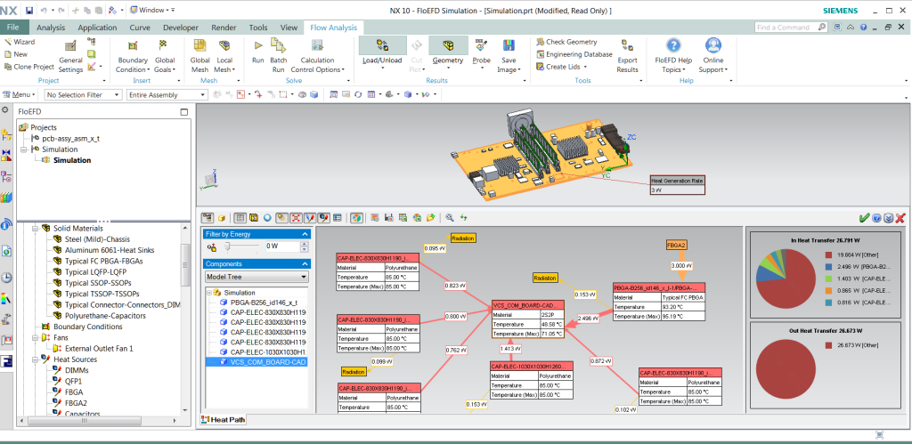Collapse the Components section
This screenshot has height=444, width=912.
(x=305, y=263)
